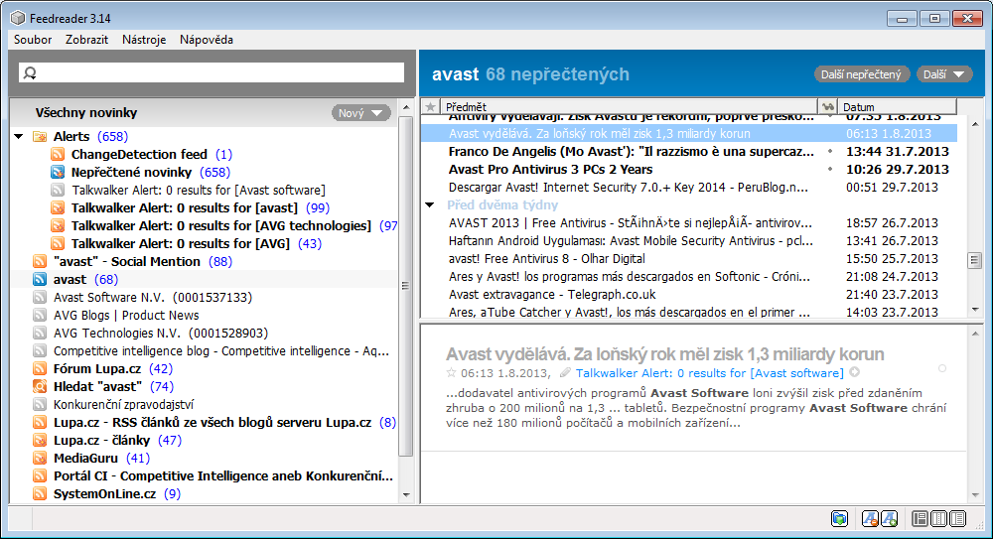Click the RSS icon beside SystemOnLine.cz
Image resolution: width=993 pixels, height=539 pixels.
[40, 493]
